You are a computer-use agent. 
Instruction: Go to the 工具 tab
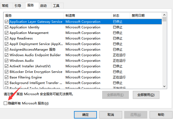(x=56, y=6)
